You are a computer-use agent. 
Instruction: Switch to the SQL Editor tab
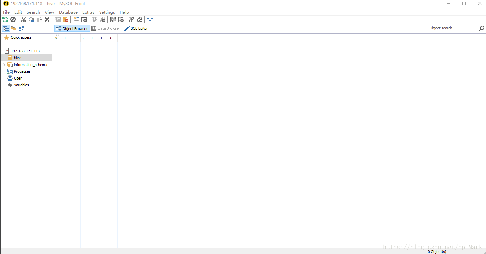pos(136,28)
